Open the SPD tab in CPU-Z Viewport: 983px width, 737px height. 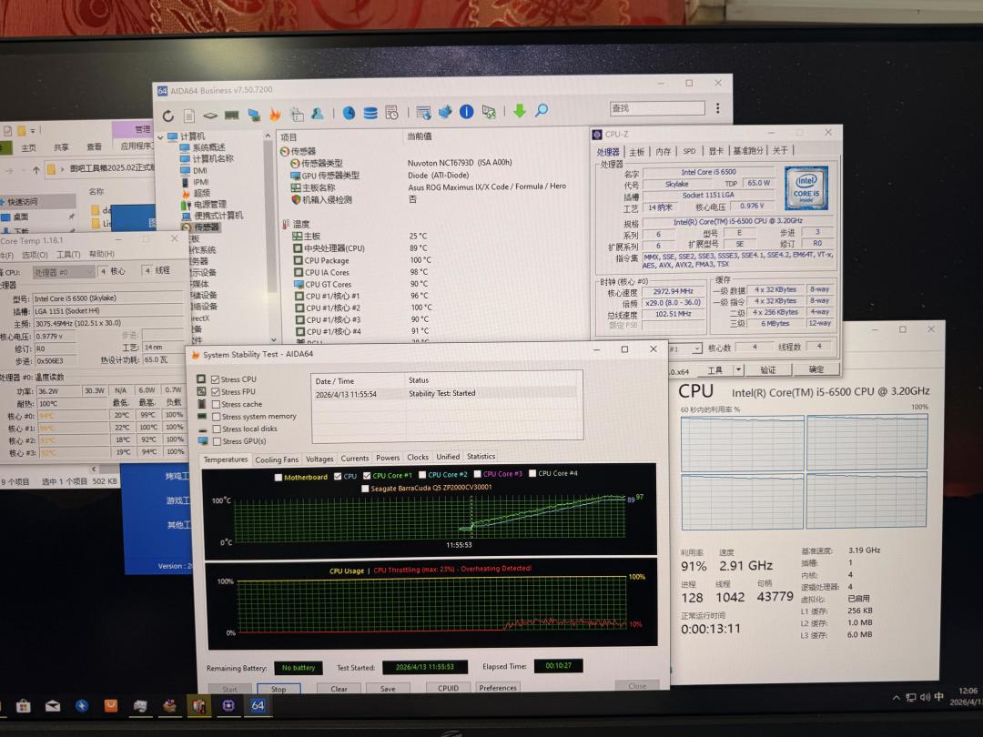click(690, 151)
